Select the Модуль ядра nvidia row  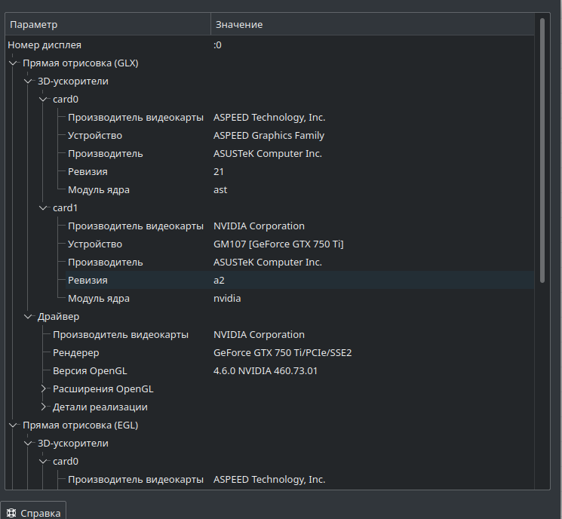tap(299, 299)
